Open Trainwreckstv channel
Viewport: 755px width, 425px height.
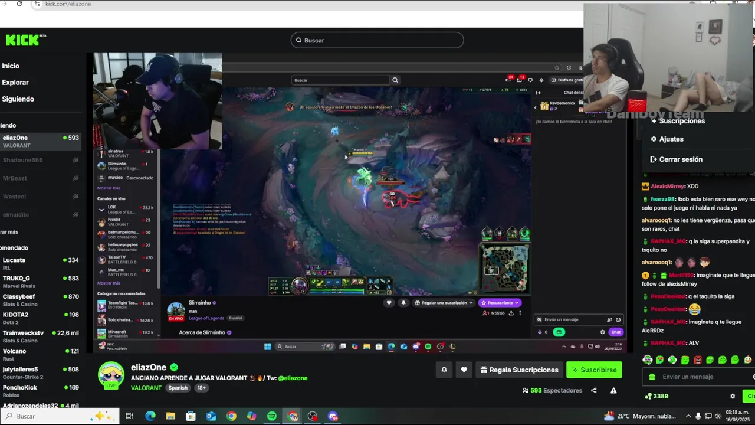[x=40, y=336]
